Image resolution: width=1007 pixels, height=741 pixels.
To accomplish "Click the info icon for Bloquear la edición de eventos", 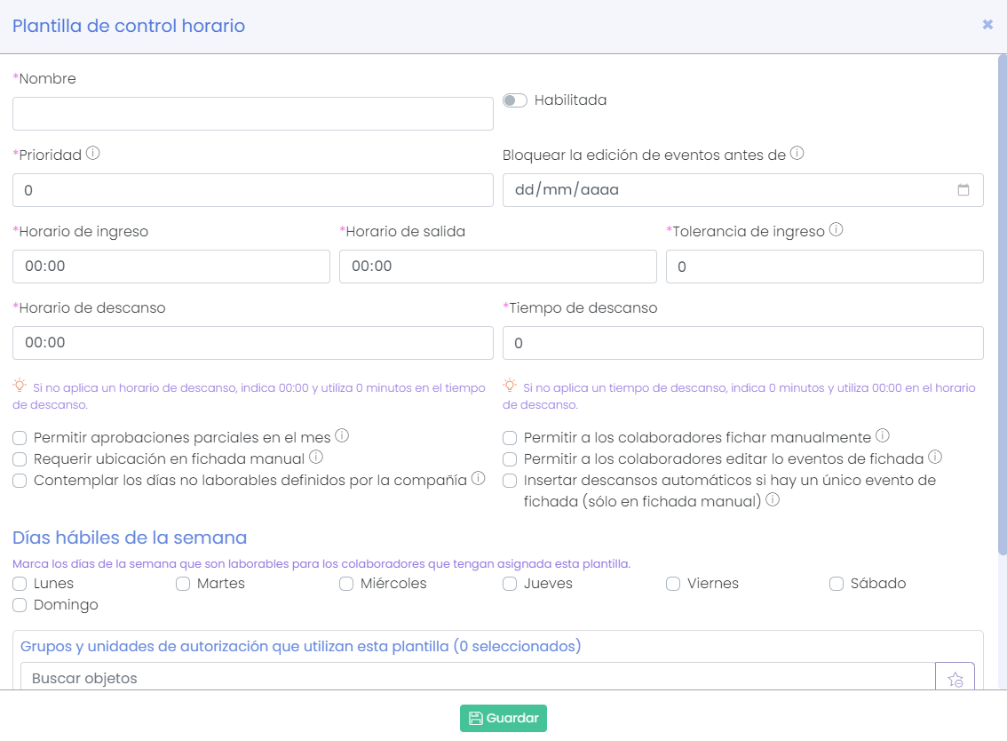I will click(x=797, y=152).
